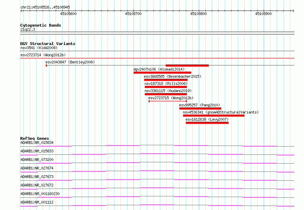
Task: Open variant nsv4536341 (gnomADStructuralVariants) label
Action: click(221, 112)
